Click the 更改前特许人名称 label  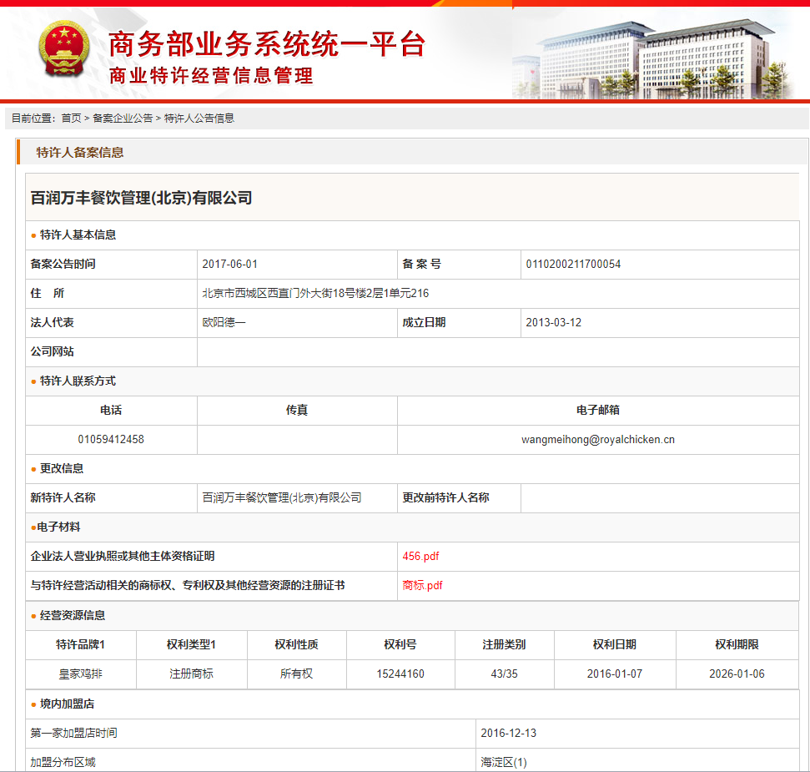[x=445, y=497]
